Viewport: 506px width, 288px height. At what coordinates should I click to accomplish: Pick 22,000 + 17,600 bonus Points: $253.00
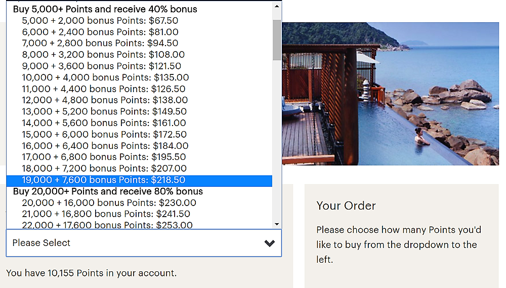pyautogui.click(x=139, y=225)
